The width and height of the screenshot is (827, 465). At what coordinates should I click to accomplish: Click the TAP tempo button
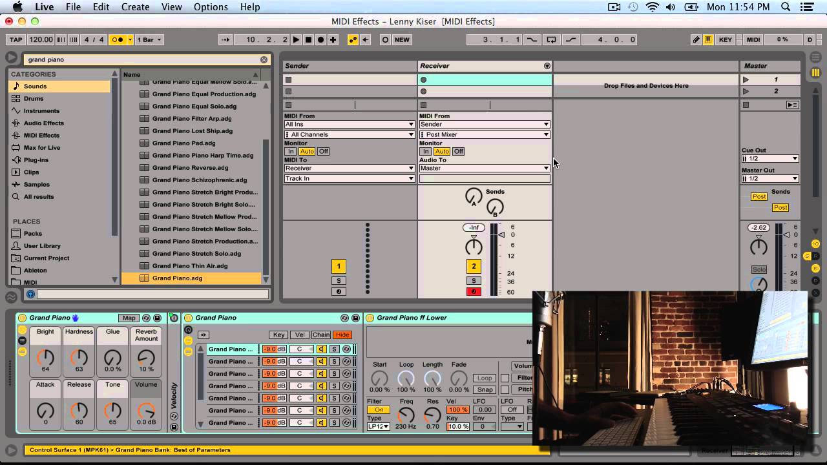coord(16,39)
